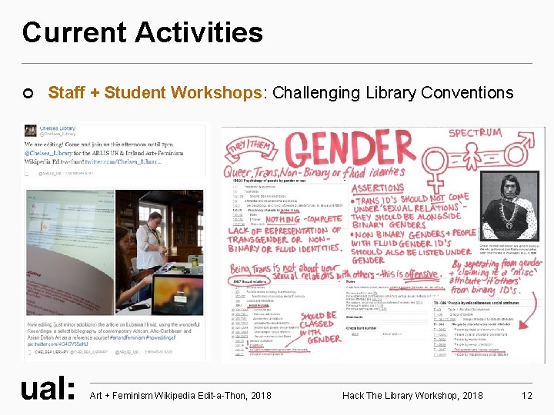Click the 'NOTHING - COMPLETE' handwritten note
554x415 pixels.
pos(303,220)
